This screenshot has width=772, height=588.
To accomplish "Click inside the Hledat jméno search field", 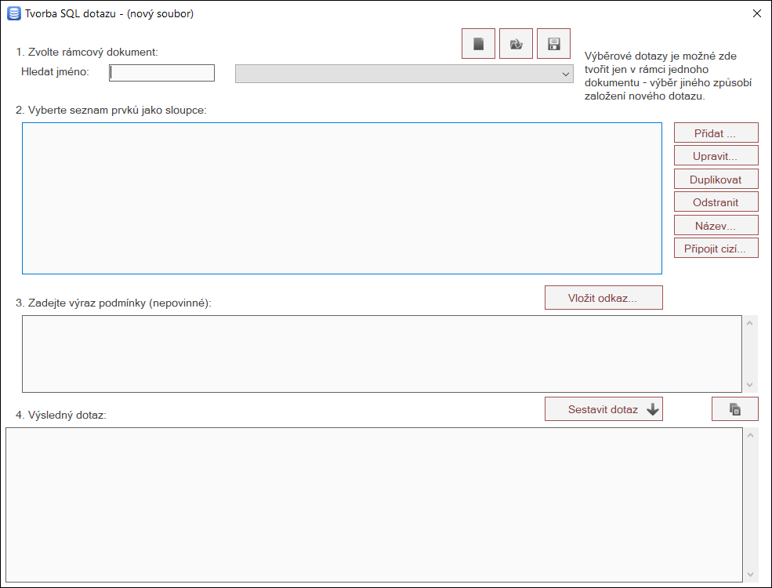I will 161,72.
